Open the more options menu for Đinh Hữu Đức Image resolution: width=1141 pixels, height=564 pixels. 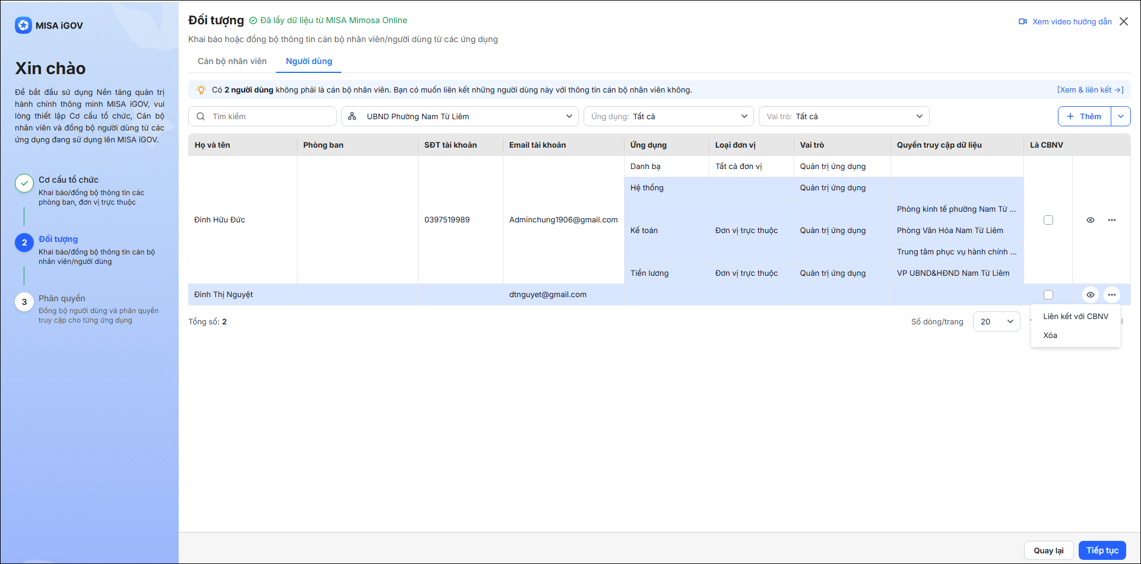click(1112, 220)
